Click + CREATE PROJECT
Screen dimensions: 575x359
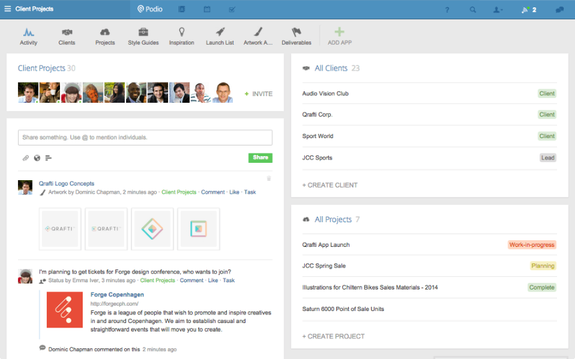tap(334, 336)
